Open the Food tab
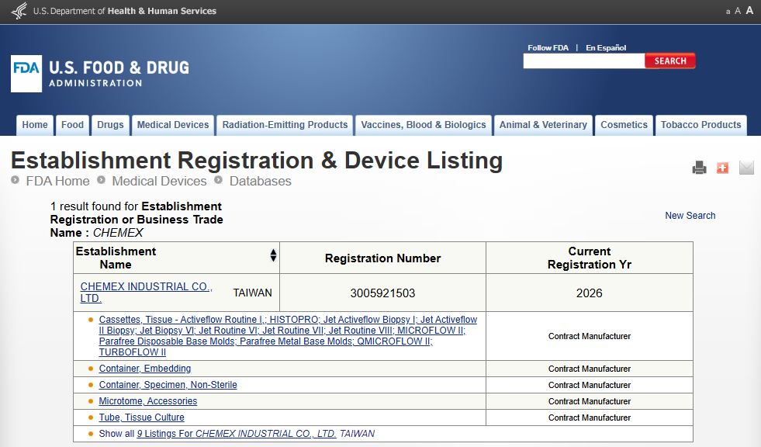Viewport: 761px width, 447px height. click(x=72, y=125)
